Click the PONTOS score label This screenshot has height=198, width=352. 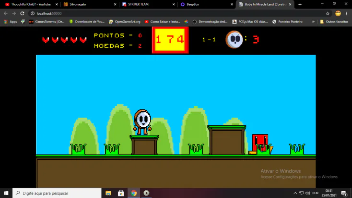[x=109, y=35]
